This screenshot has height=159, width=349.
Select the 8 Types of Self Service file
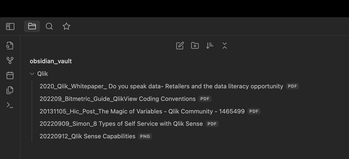(x=121, y=124)
